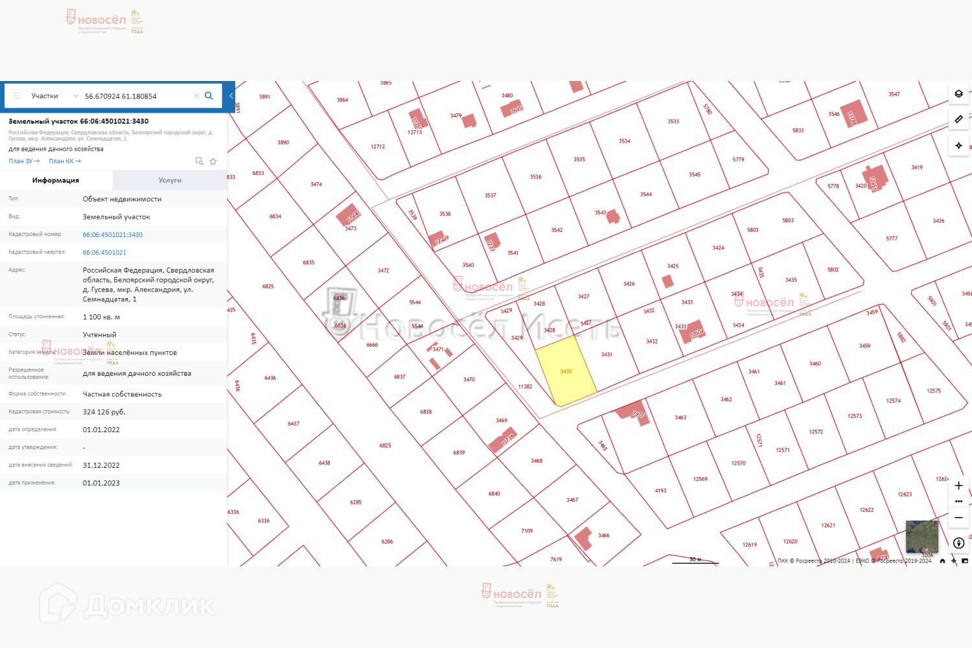The width and height of the screenshot is (972, 648).
Task: Switch basemap via satellite thumbnail
Action: 921,537
